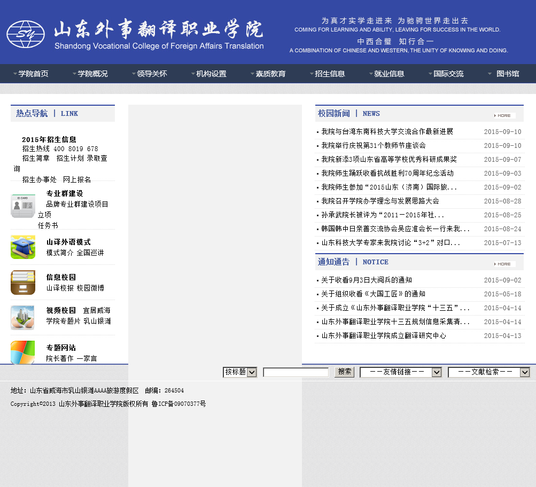Click the 一家言 link
Viewport: 536px width, 487px height.
pyautogui.click(x=87, y=358)
